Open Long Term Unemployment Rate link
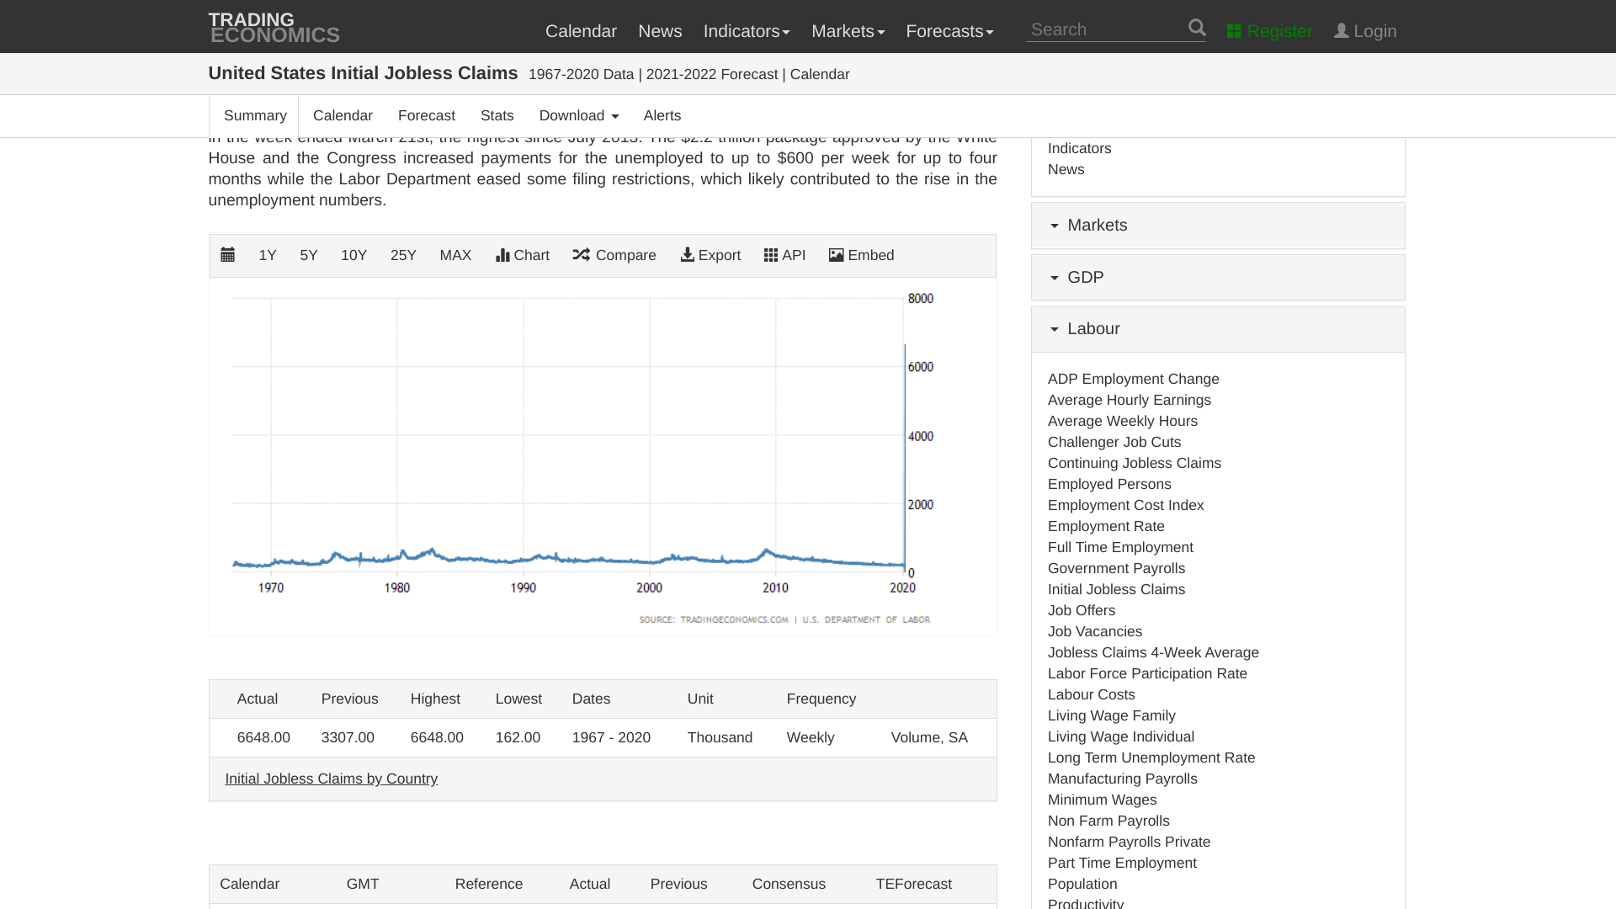Image resolution: width=1616 pixels, height=909 pixels. tap(1151, 757)
